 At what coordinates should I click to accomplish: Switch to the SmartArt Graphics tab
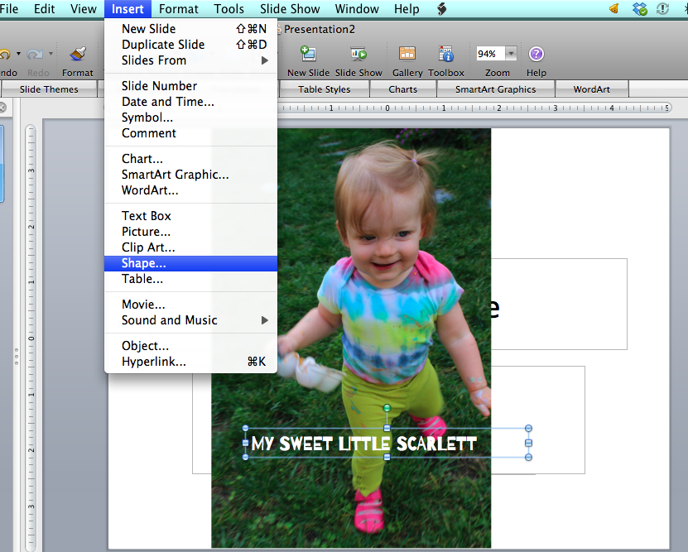495,89
